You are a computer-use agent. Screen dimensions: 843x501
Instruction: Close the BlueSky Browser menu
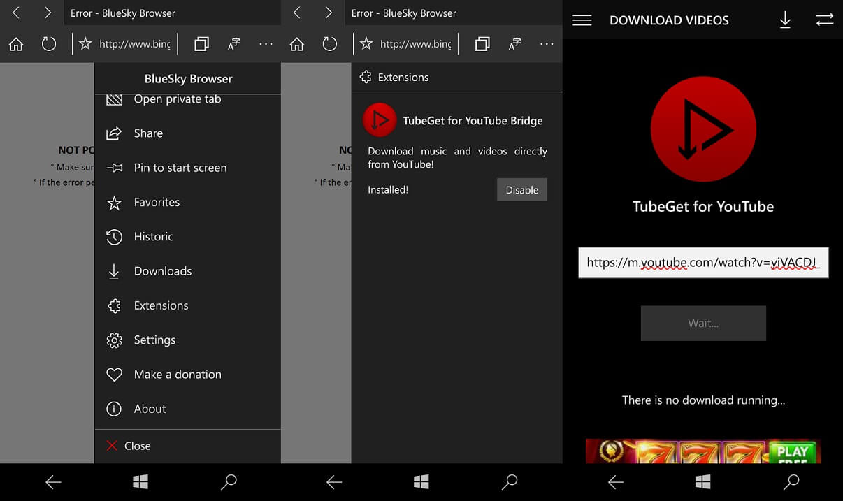tap(187, 446)
